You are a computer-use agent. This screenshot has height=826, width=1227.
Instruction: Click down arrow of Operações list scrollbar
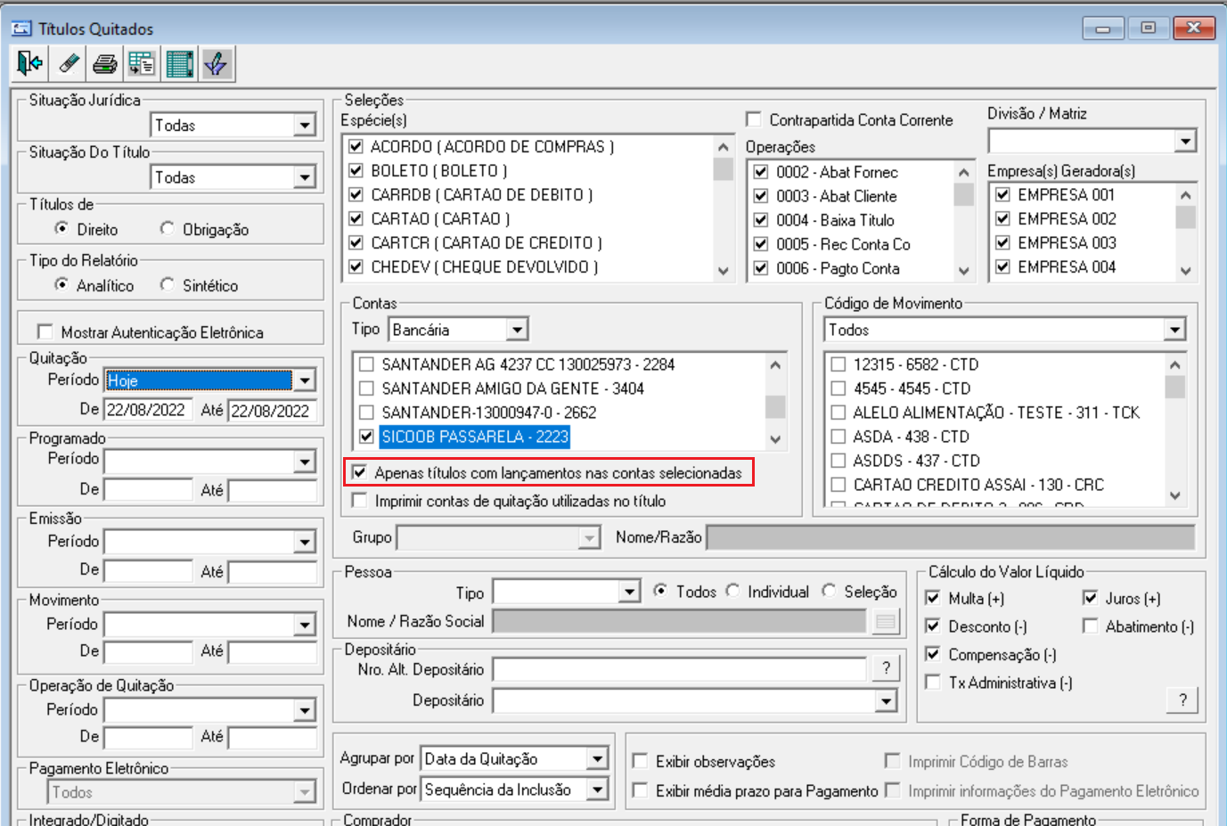(963, 271)
